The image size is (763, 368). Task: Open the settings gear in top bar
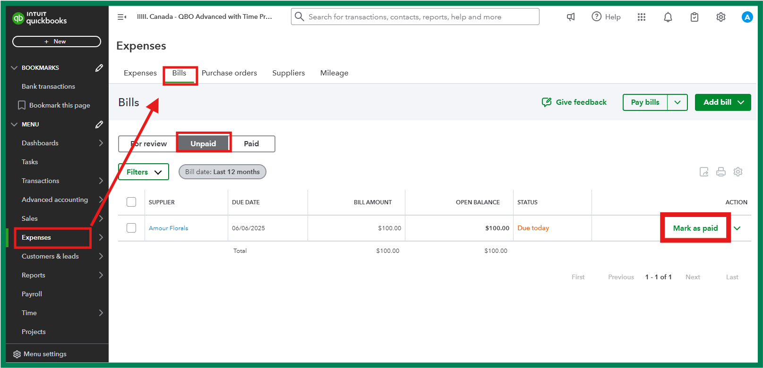pos(720,17)
